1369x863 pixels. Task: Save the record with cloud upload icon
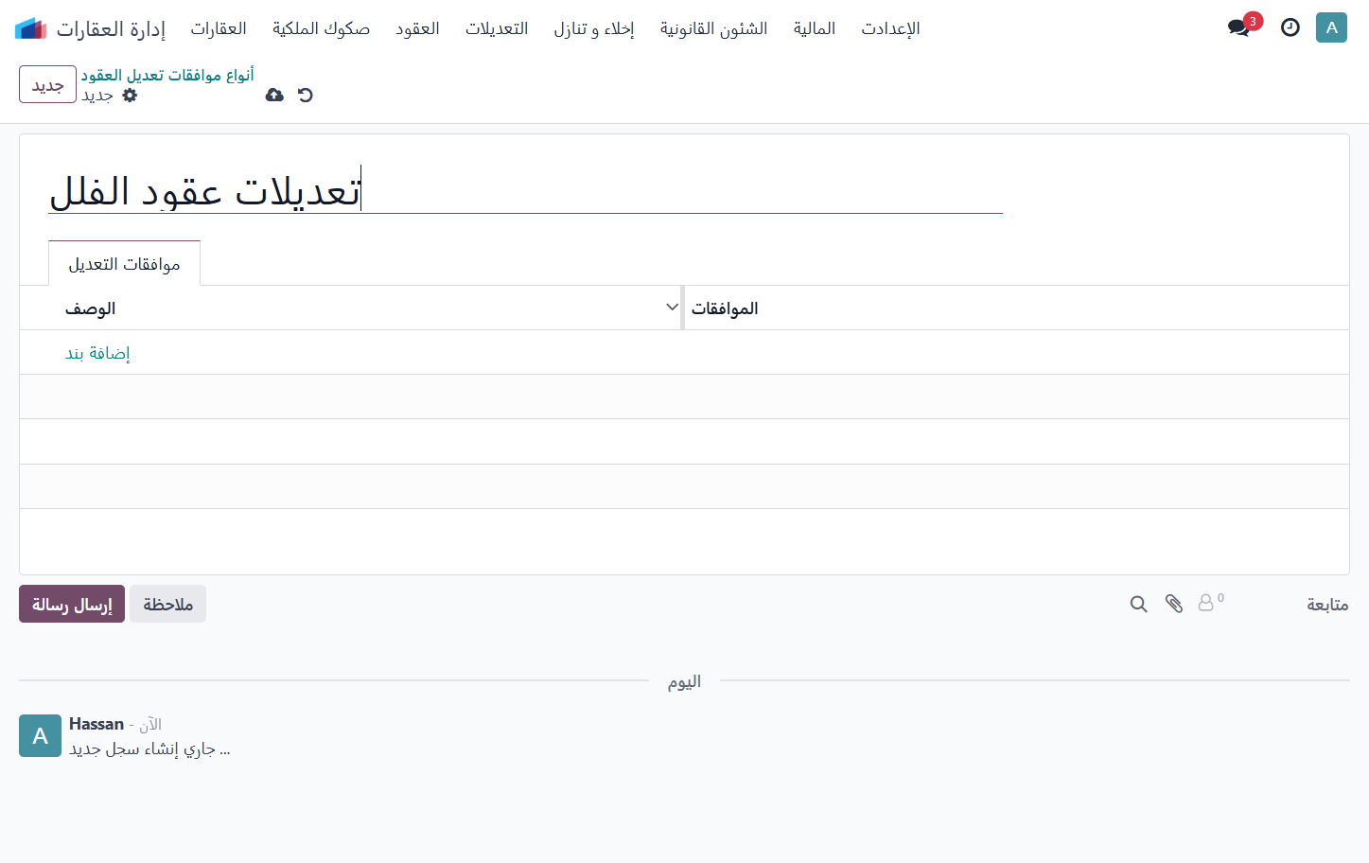coord(274,95)
